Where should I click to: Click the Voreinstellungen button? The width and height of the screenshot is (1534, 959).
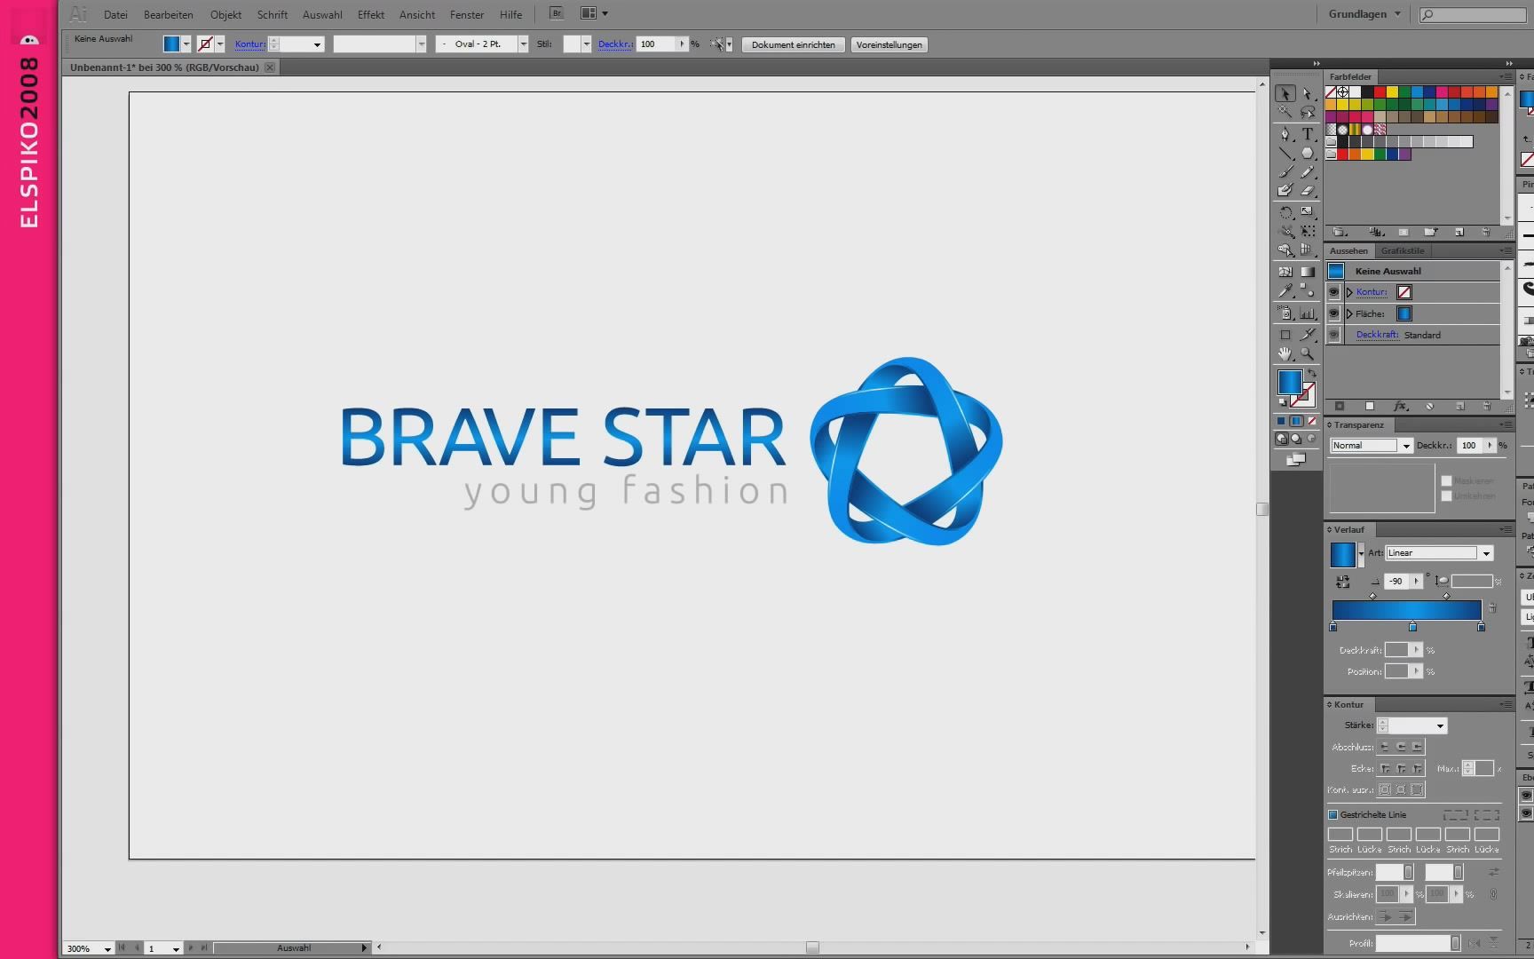[889, 44]
